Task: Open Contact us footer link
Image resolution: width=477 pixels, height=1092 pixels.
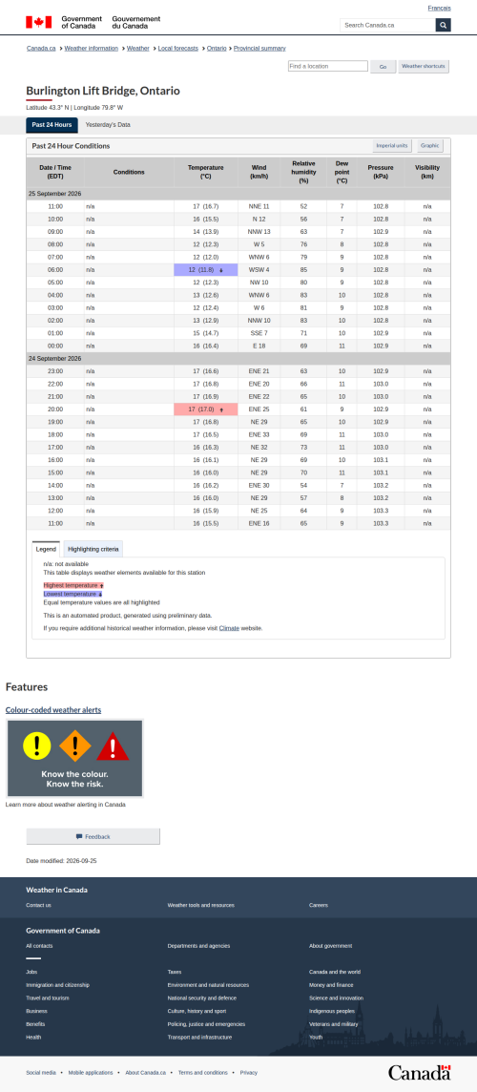Action: [x=38, y=905]
